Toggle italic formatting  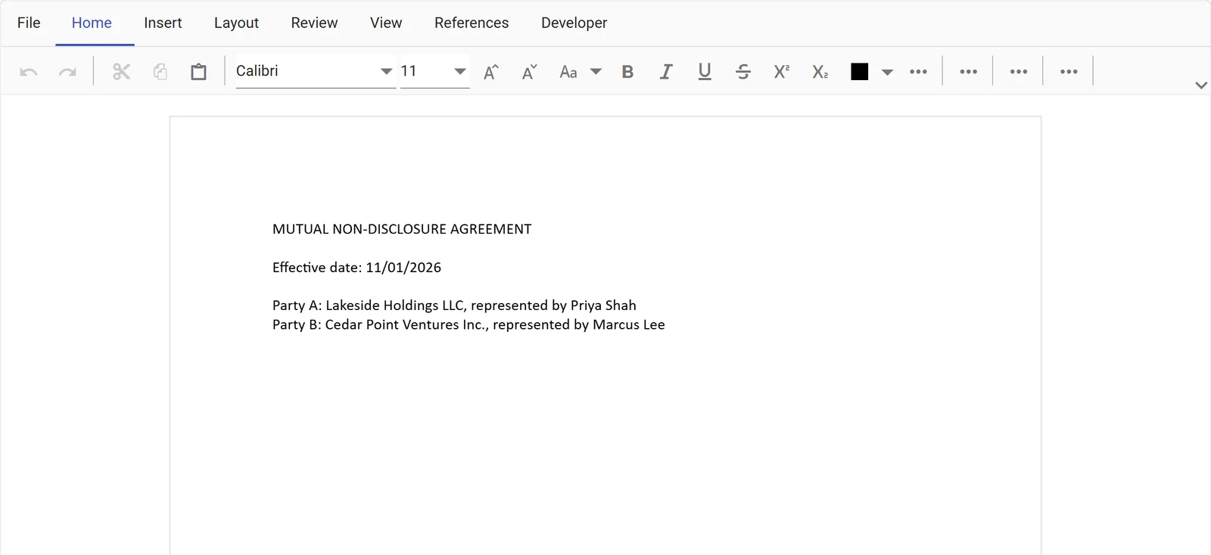pyautogui.click(x=666, y=72)
